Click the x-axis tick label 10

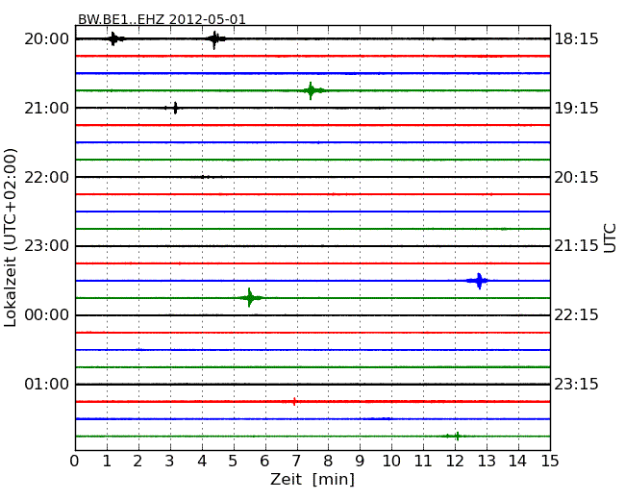pos(391,462)
